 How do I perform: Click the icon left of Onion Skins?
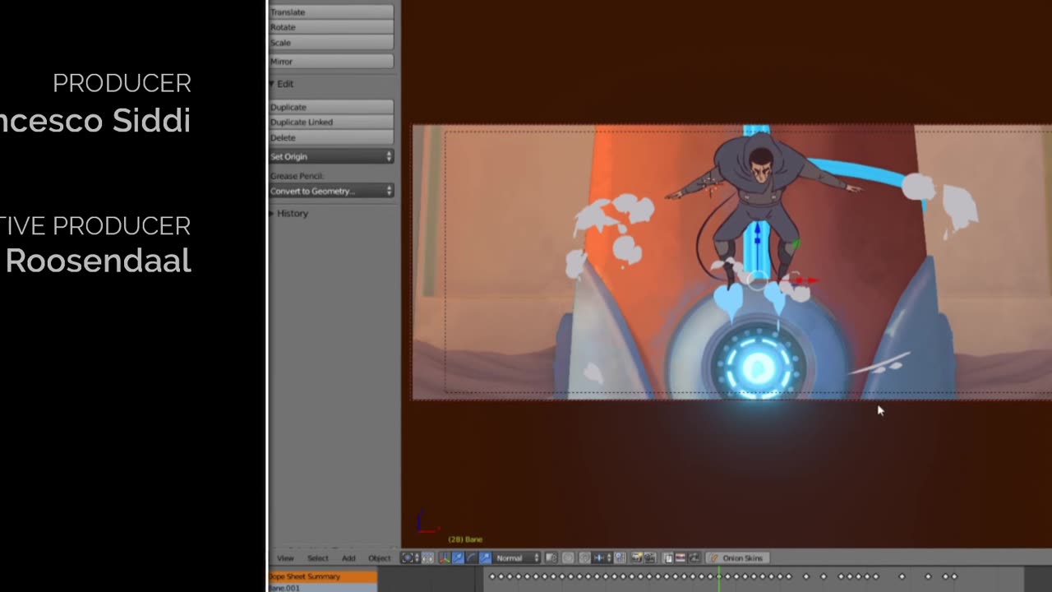click(694, 557)
